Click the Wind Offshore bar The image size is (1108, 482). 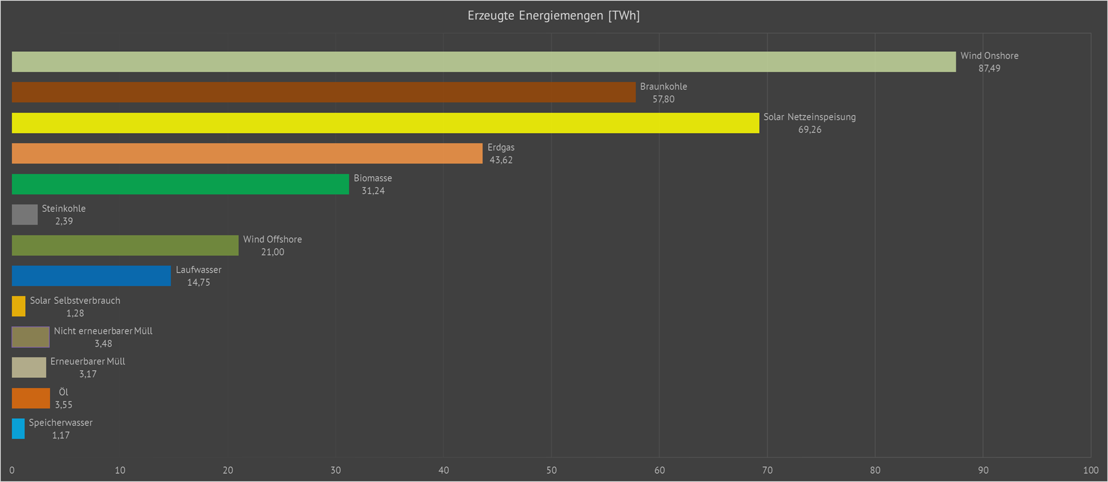coord(125,246)
